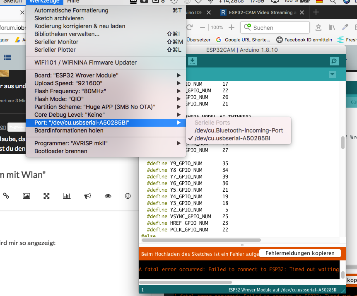Insert image icon in forum editor
This screenshot has height=296, width=357.
click(27, 196)
